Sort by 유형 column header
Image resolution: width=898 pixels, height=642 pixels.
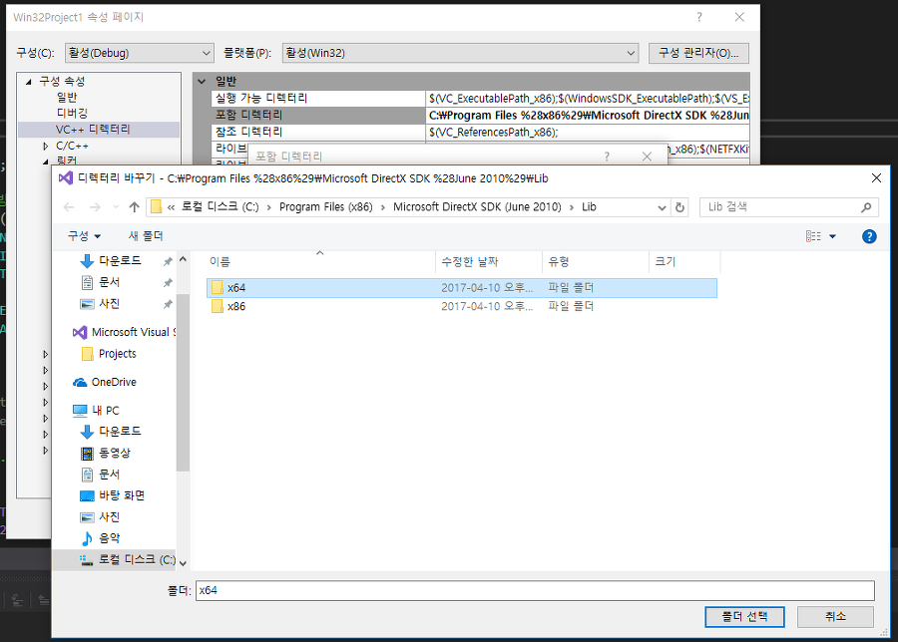click(595, 261)
